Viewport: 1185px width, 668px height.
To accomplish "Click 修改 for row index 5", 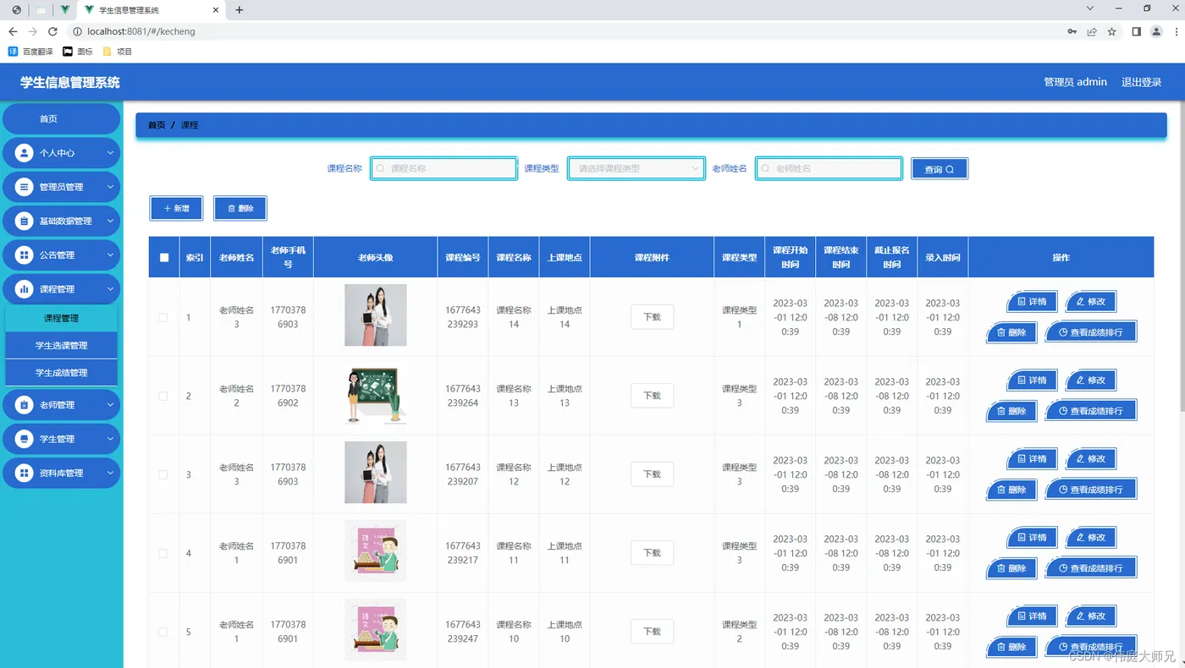I will coord(1091,616).
